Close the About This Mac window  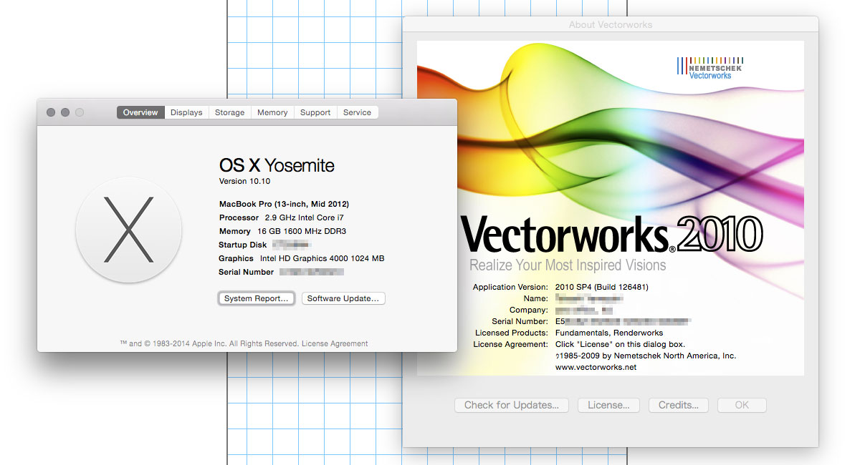pos(51,112)
